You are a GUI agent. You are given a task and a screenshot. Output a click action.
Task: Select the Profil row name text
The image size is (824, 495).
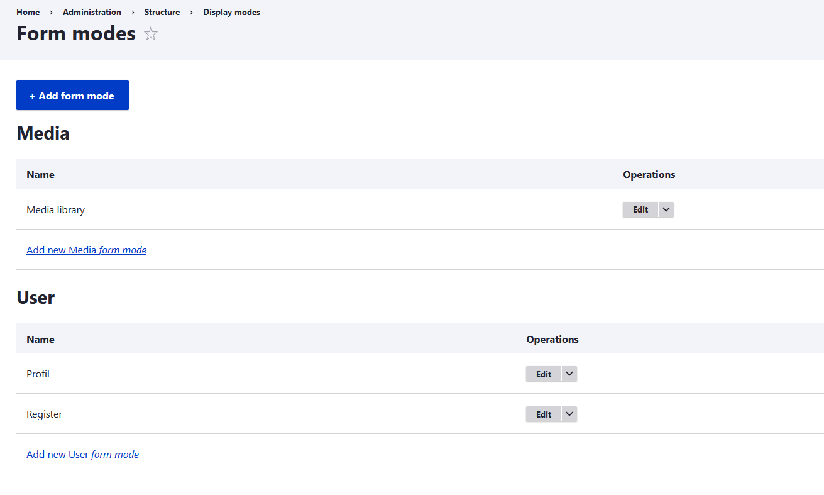pyautogui.click(x=38, y=374)
